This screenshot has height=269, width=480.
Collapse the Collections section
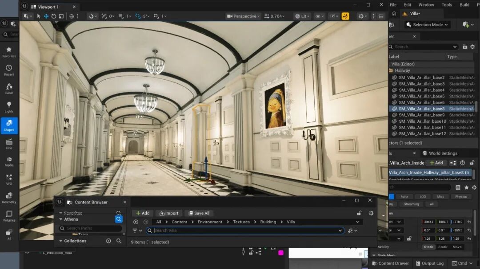click(61, 241)
